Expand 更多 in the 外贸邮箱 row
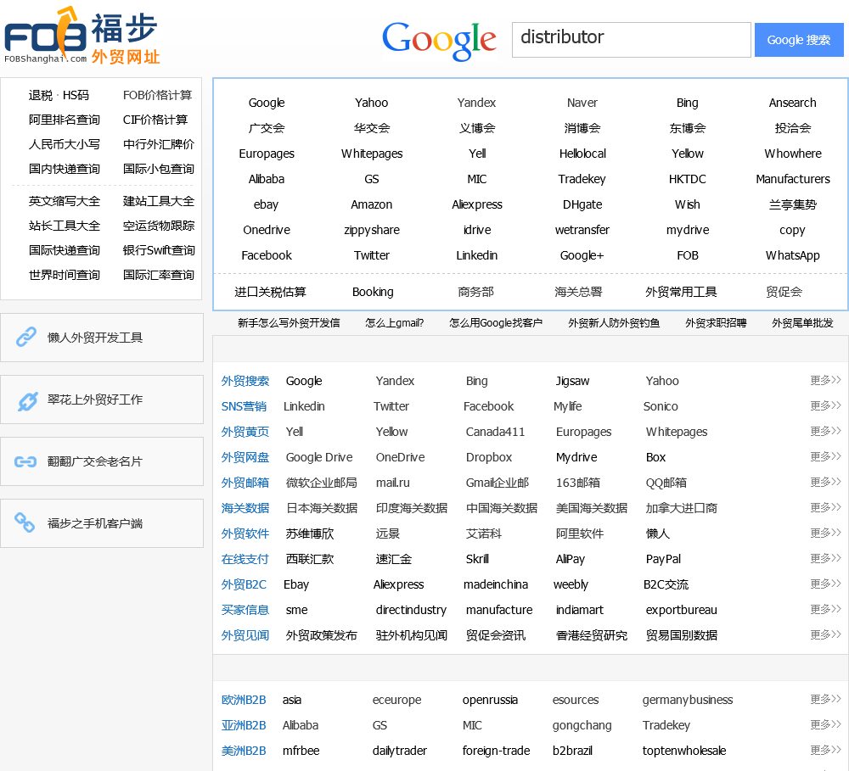 point(825,482)
